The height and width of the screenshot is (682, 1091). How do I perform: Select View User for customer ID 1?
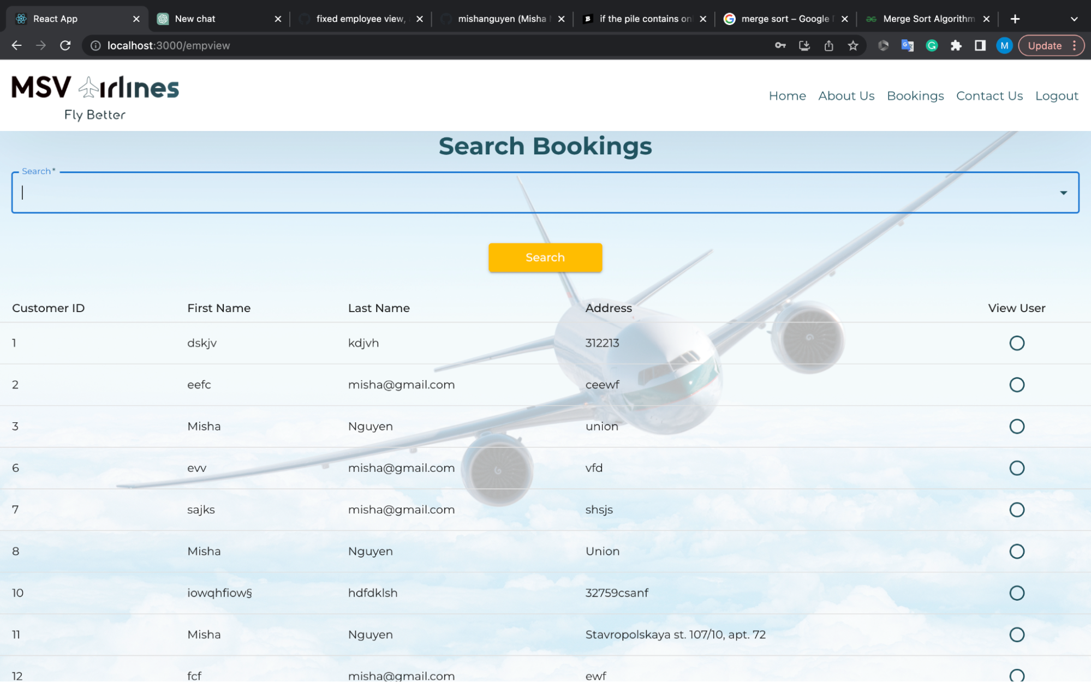(1017, 343)
